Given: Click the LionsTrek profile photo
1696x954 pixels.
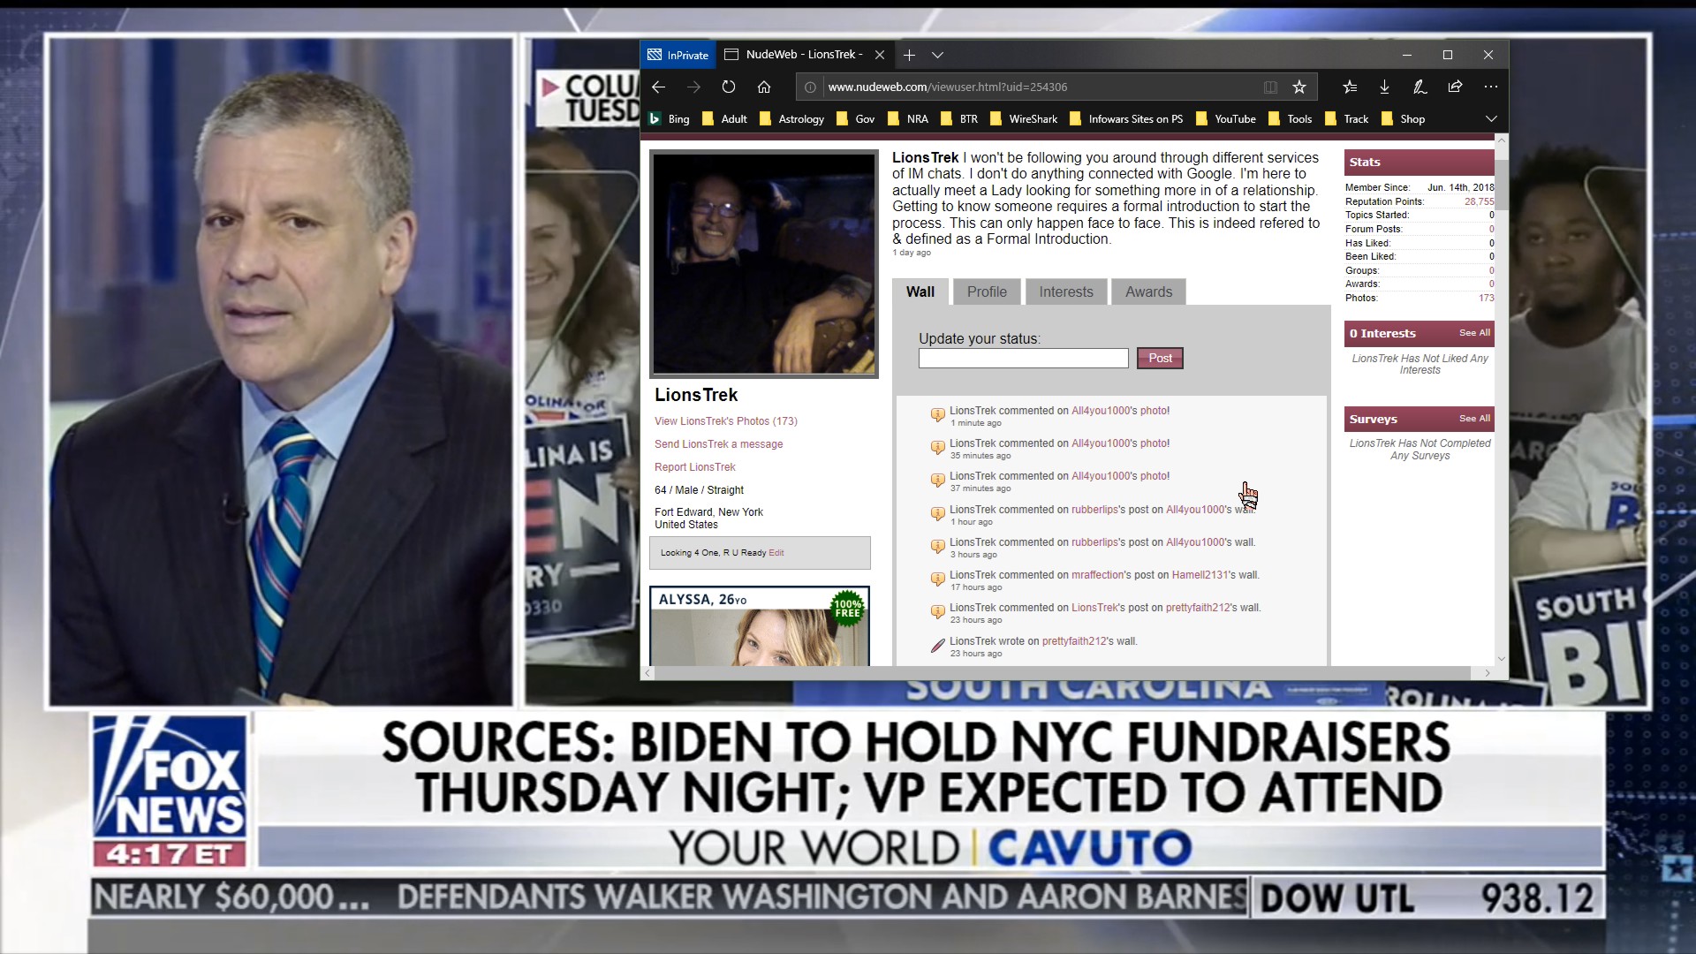Looking at the screenshot, I should pyautogui.click(x=763, y=263).
